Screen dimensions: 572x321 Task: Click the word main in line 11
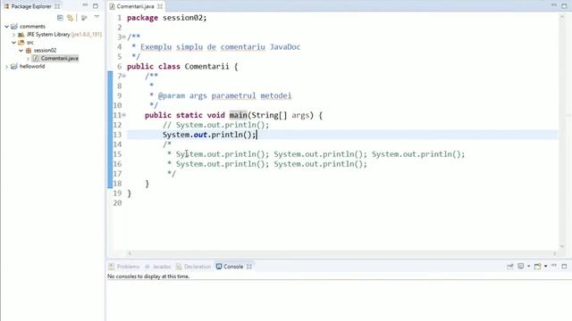coord(239,115)
